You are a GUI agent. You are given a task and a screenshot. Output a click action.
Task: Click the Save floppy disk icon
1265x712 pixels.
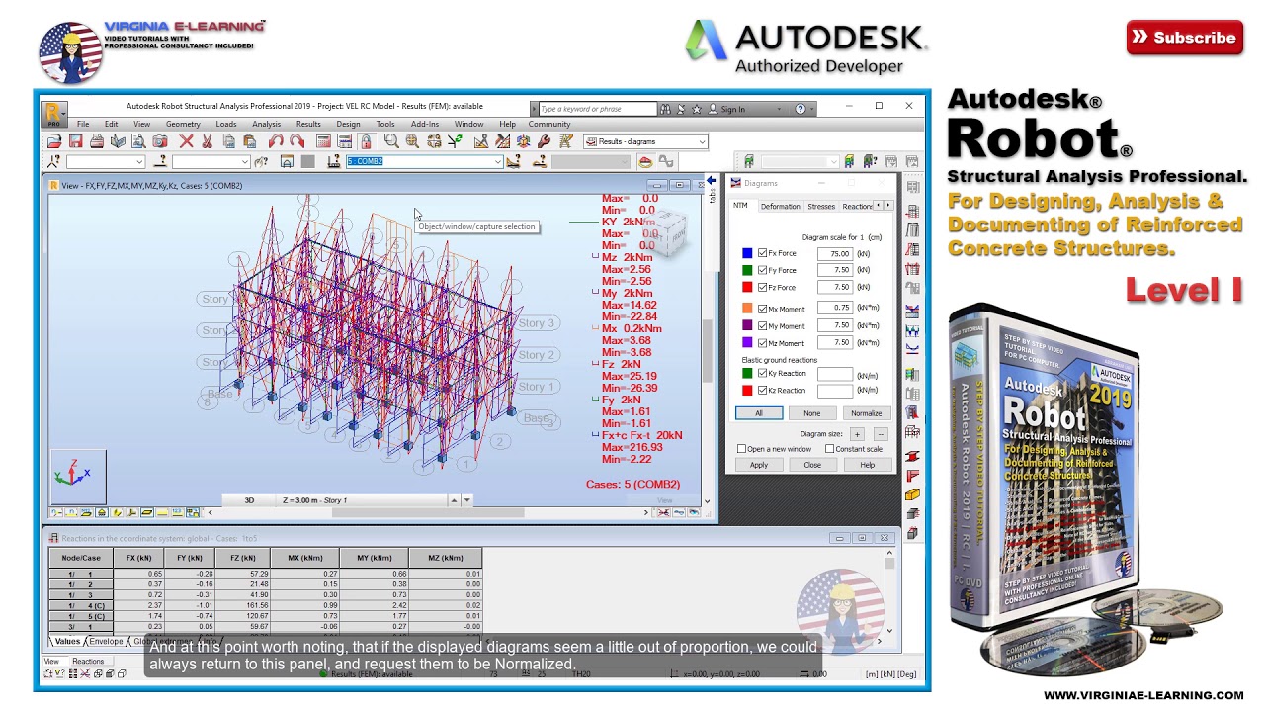coord(75,141)
